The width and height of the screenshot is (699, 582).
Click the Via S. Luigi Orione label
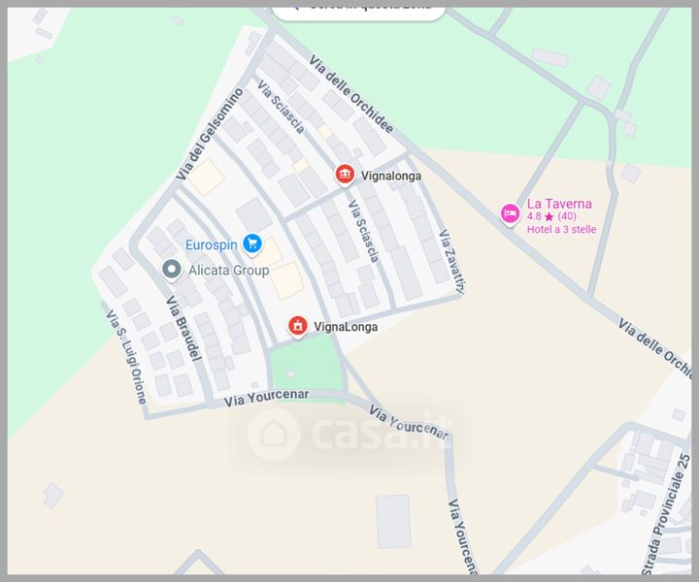126,357
